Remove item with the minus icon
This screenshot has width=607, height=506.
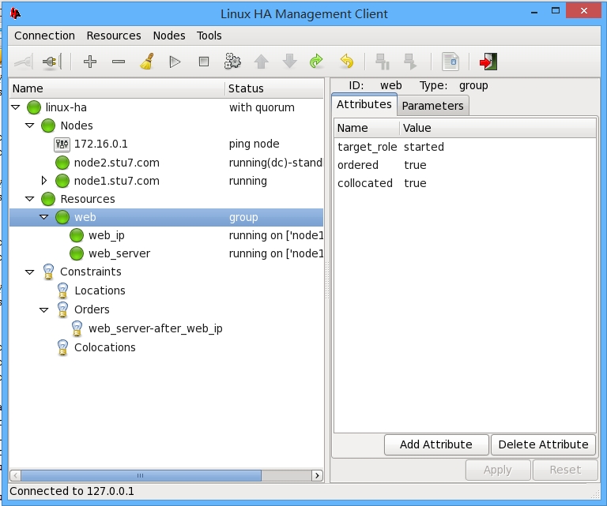pyautogui.click(x=119, y=62)
